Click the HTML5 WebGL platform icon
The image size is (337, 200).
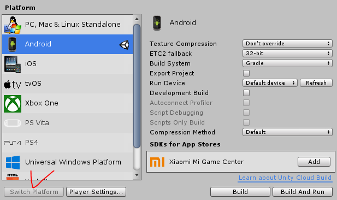point(13,177)
